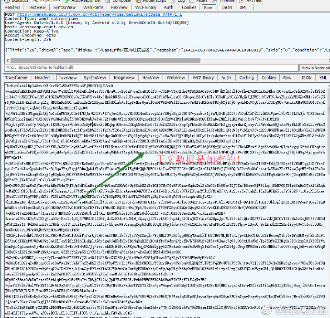This screenshot has width=330, height=318.
Task: Click the 'Connection: Keep-Alive' line
Action: pyautogui.click(x=32, y=31)
